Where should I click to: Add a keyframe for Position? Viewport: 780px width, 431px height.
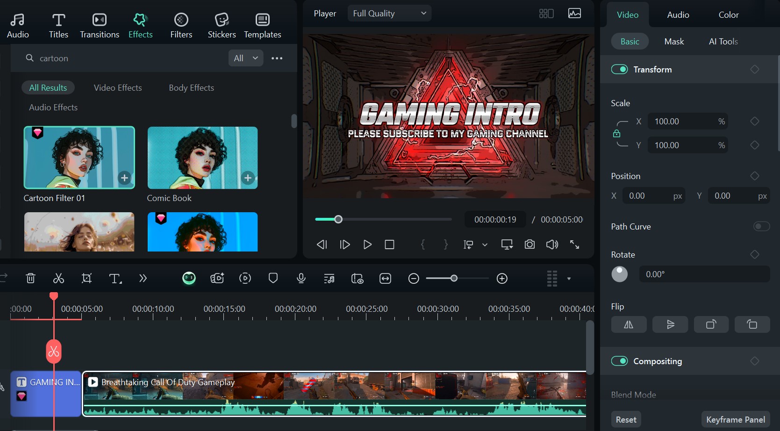(x=754, y=176)
